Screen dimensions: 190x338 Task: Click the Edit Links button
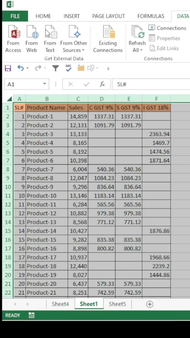(x=164, y=48)
